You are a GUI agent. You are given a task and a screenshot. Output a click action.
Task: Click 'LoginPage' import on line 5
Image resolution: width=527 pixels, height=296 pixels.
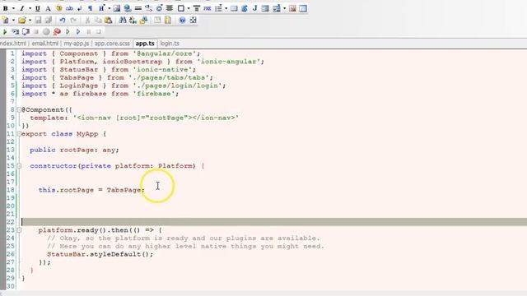point(79,86)
